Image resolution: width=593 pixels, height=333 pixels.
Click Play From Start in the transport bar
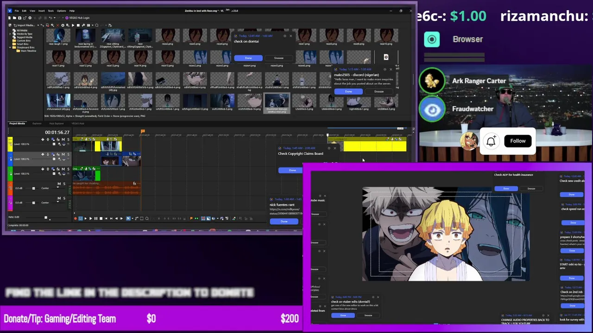pos(86,218)
